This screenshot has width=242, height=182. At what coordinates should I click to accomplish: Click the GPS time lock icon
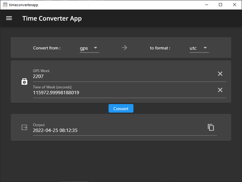point(25,82)
